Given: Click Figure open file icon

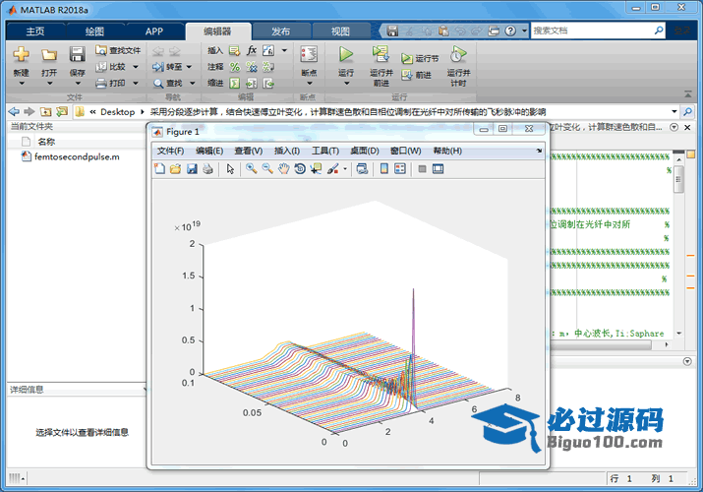Looking at the screenshot, I should click(x=175, y=168).
